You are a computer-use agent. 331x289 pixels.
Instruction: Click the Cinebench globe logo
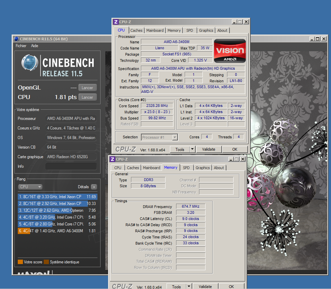tap(29, 63)
